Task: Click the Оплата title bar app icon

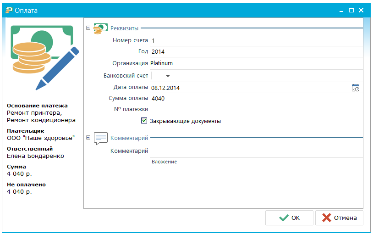Action: point(9,10)
